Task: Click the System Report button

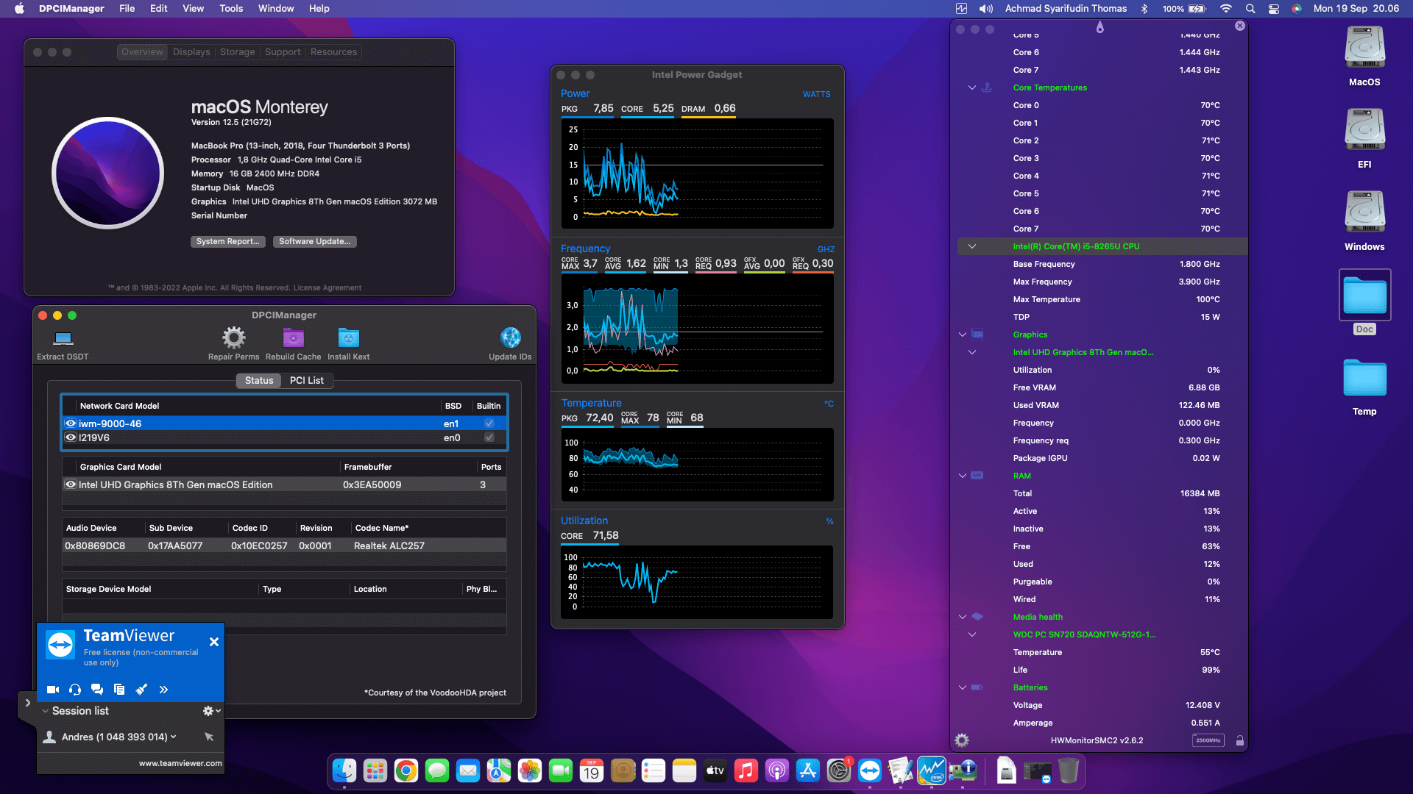Action: pos(227,241)
